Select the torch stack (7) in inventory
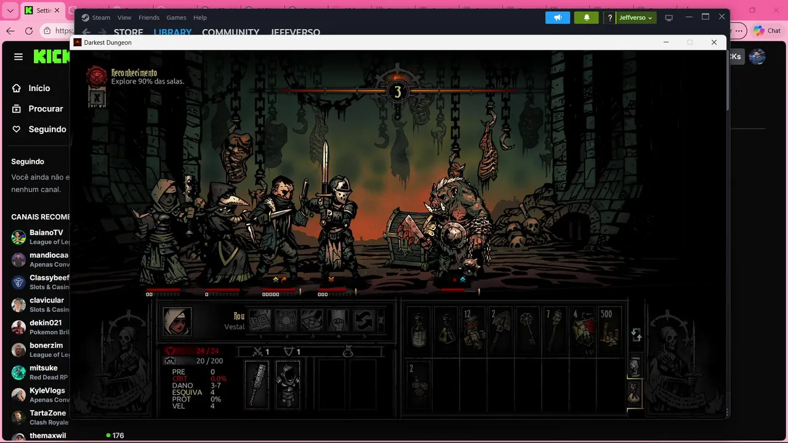The width and height of the screenshot is (788, 443). pos(555,329)
